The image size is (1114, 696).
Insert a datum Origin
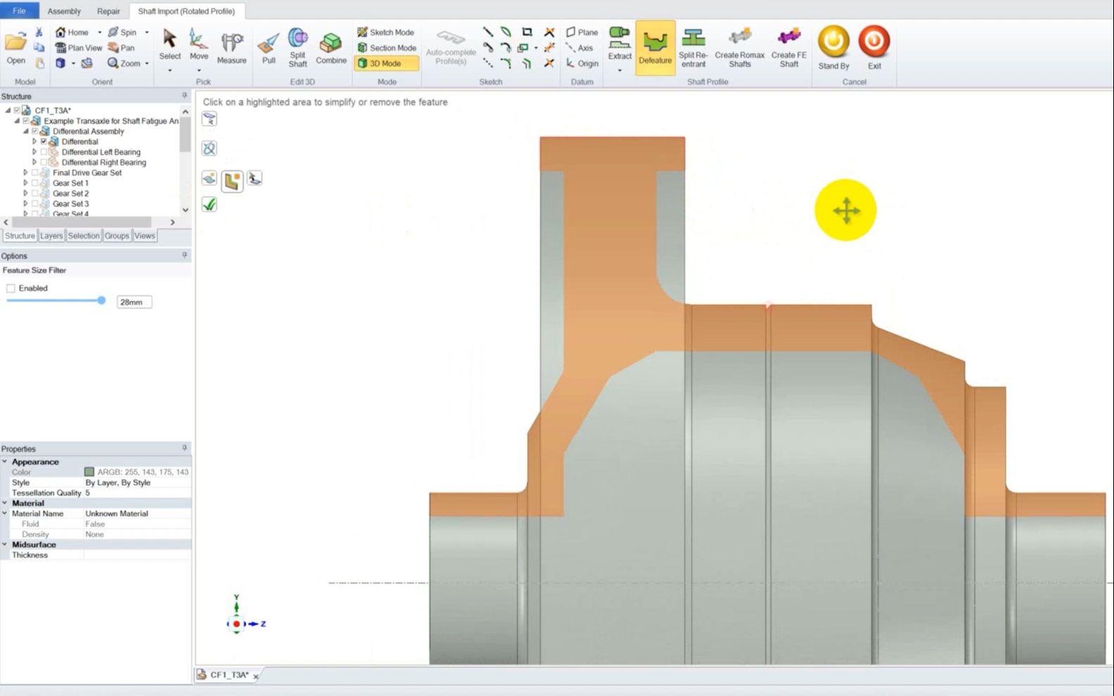pos(583,63)
